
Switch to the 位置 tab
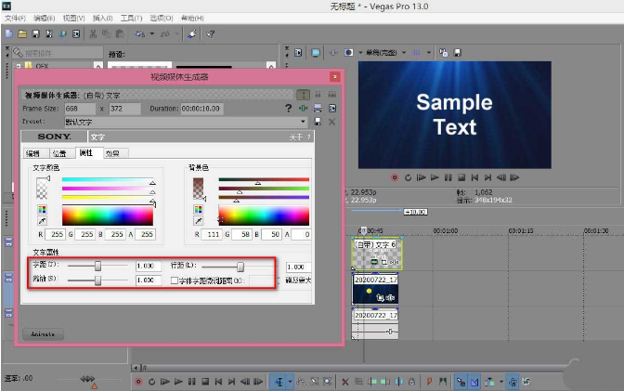pyautogui.click(x=60, y=153)
